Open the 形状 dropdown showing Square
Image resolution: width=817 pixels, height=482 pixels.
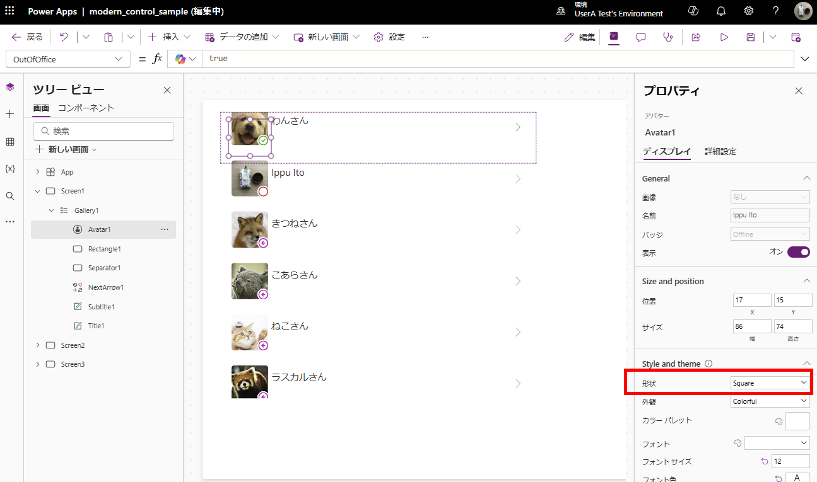[770, 382]
